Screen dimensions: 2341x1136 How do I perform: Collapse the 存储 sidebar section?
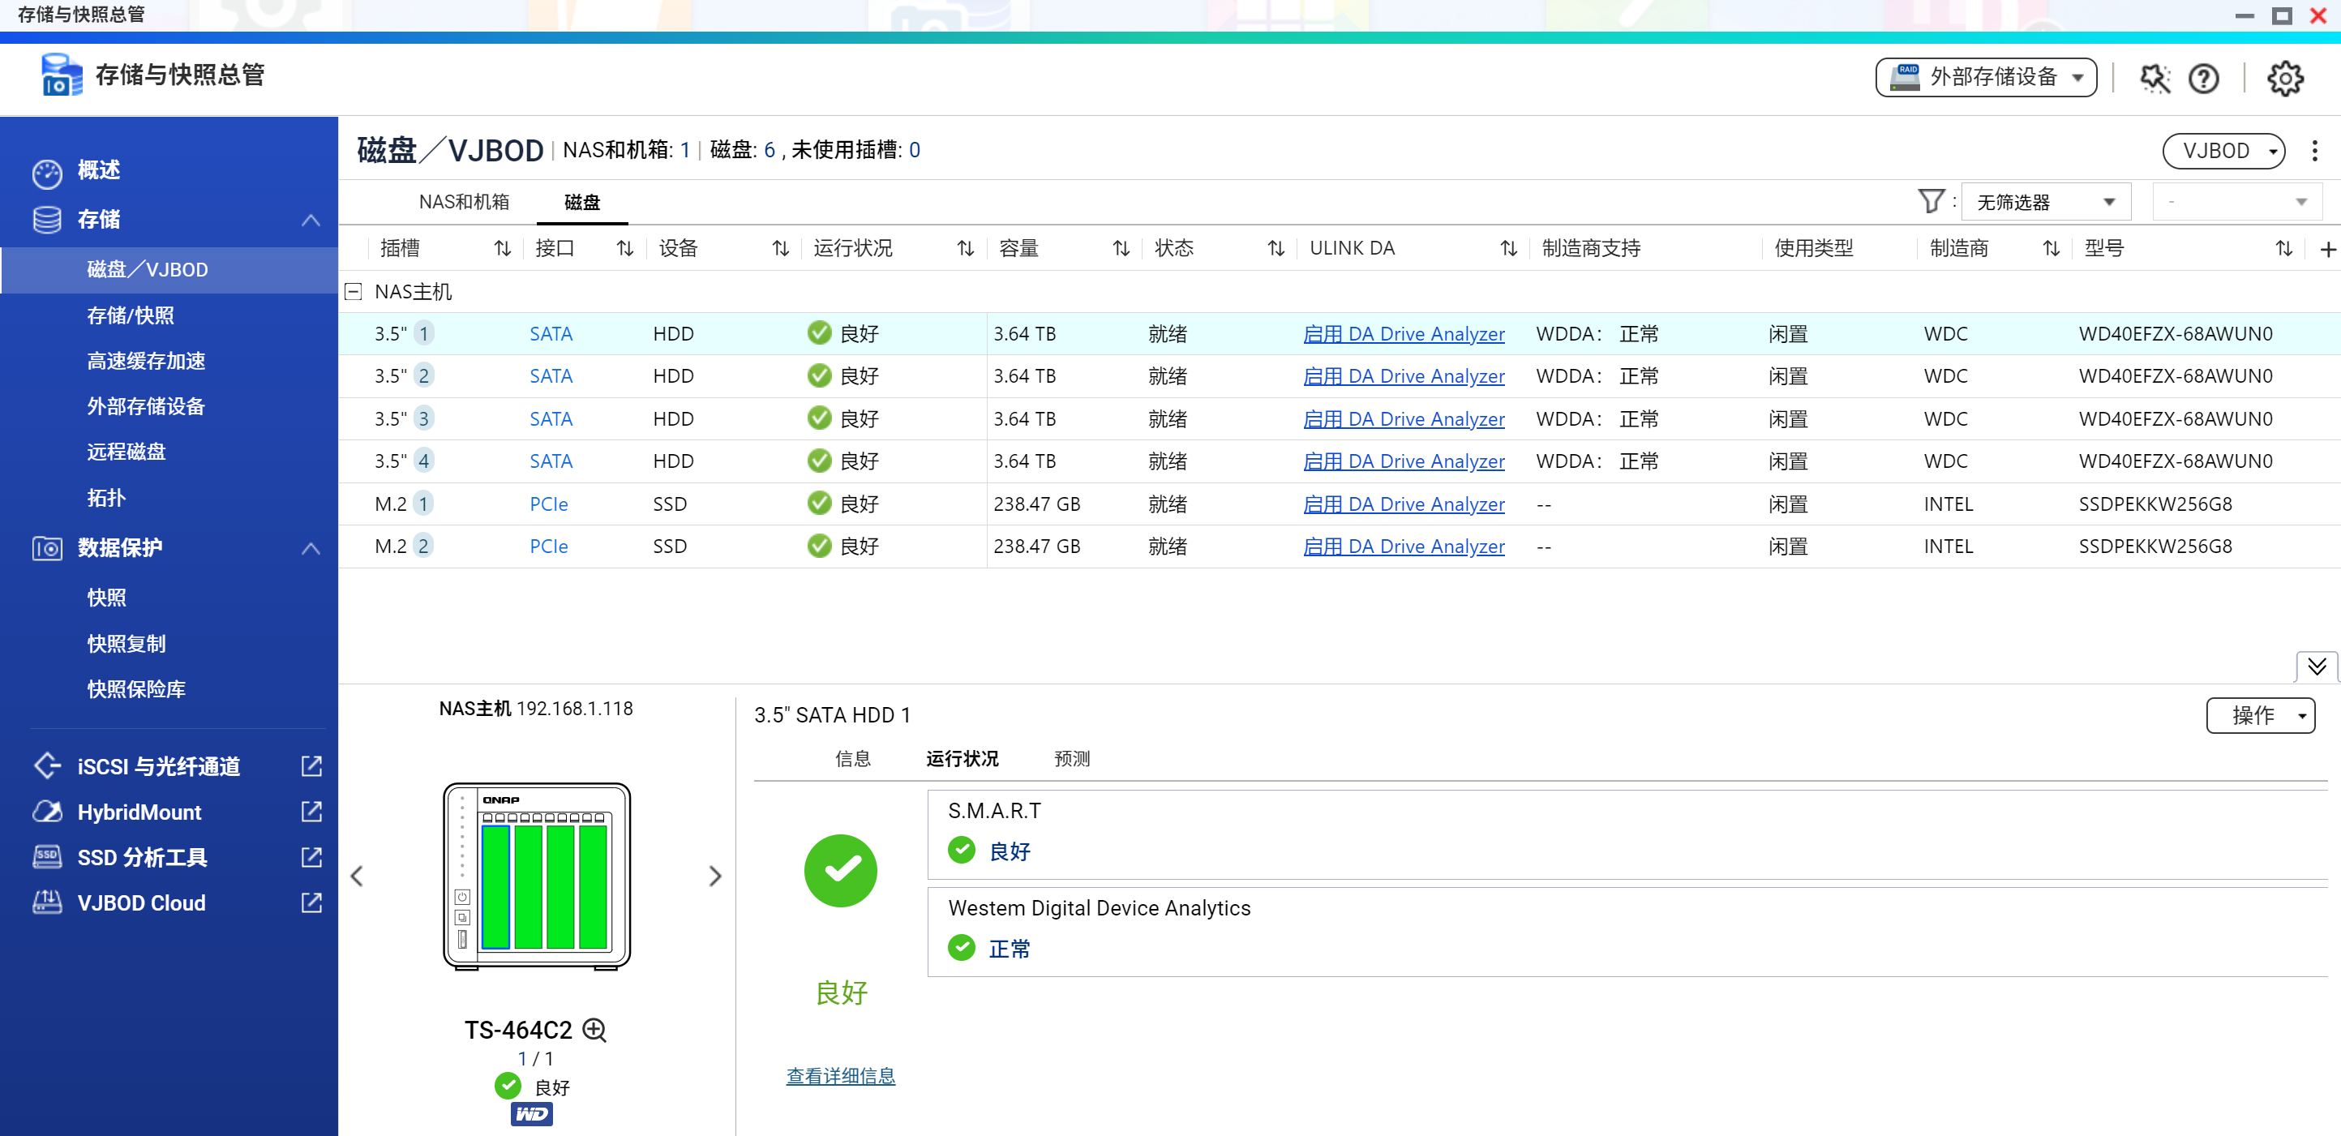[311, 220]
